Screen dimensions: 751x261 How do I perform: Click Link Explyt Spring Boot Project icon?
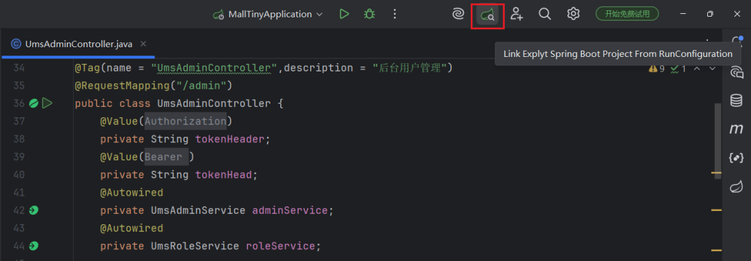pos(487,15)
